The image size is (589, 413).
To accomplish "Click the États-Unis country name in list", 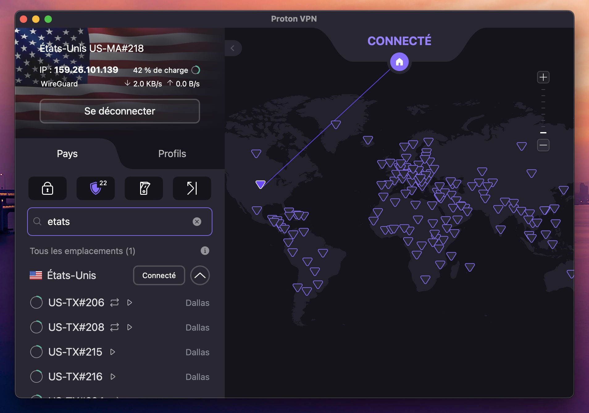I will pos(72,275).
